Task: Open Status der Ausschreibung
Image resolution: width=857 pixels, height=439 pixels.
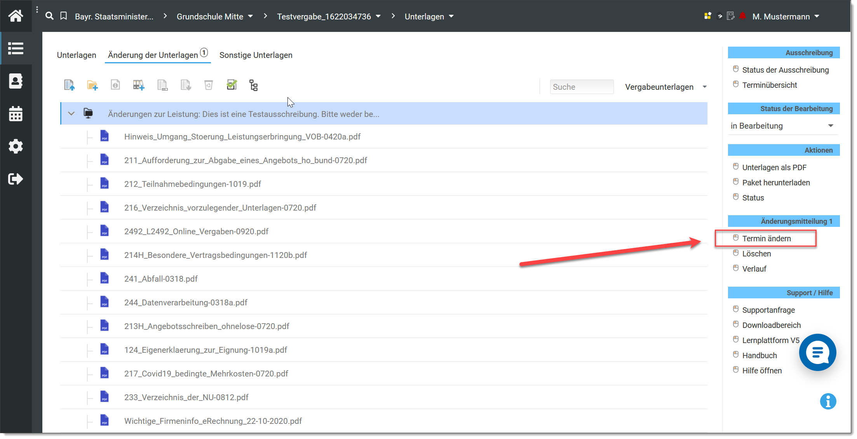Action: click(785, 70)
